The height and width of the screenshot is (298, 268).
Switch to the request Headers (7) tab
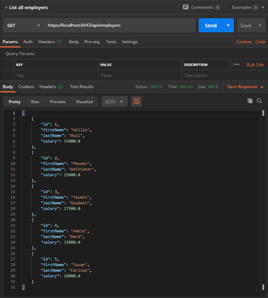pyautogui.click(x=50, y=42)
